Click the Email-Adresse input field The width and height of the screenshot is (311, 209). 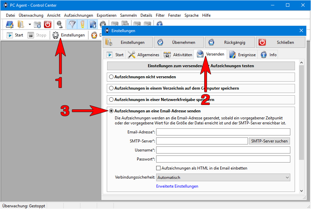point(223,132)
